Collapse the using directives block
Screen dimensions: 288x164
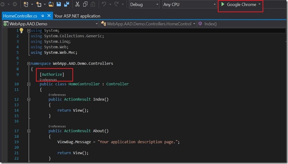29,31
